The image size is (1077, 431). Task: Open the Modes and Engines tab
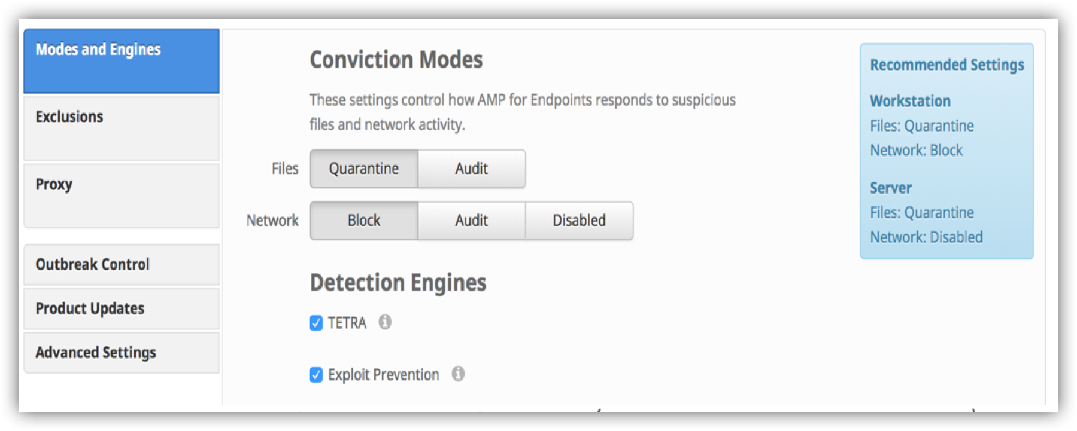click(122, 61)
